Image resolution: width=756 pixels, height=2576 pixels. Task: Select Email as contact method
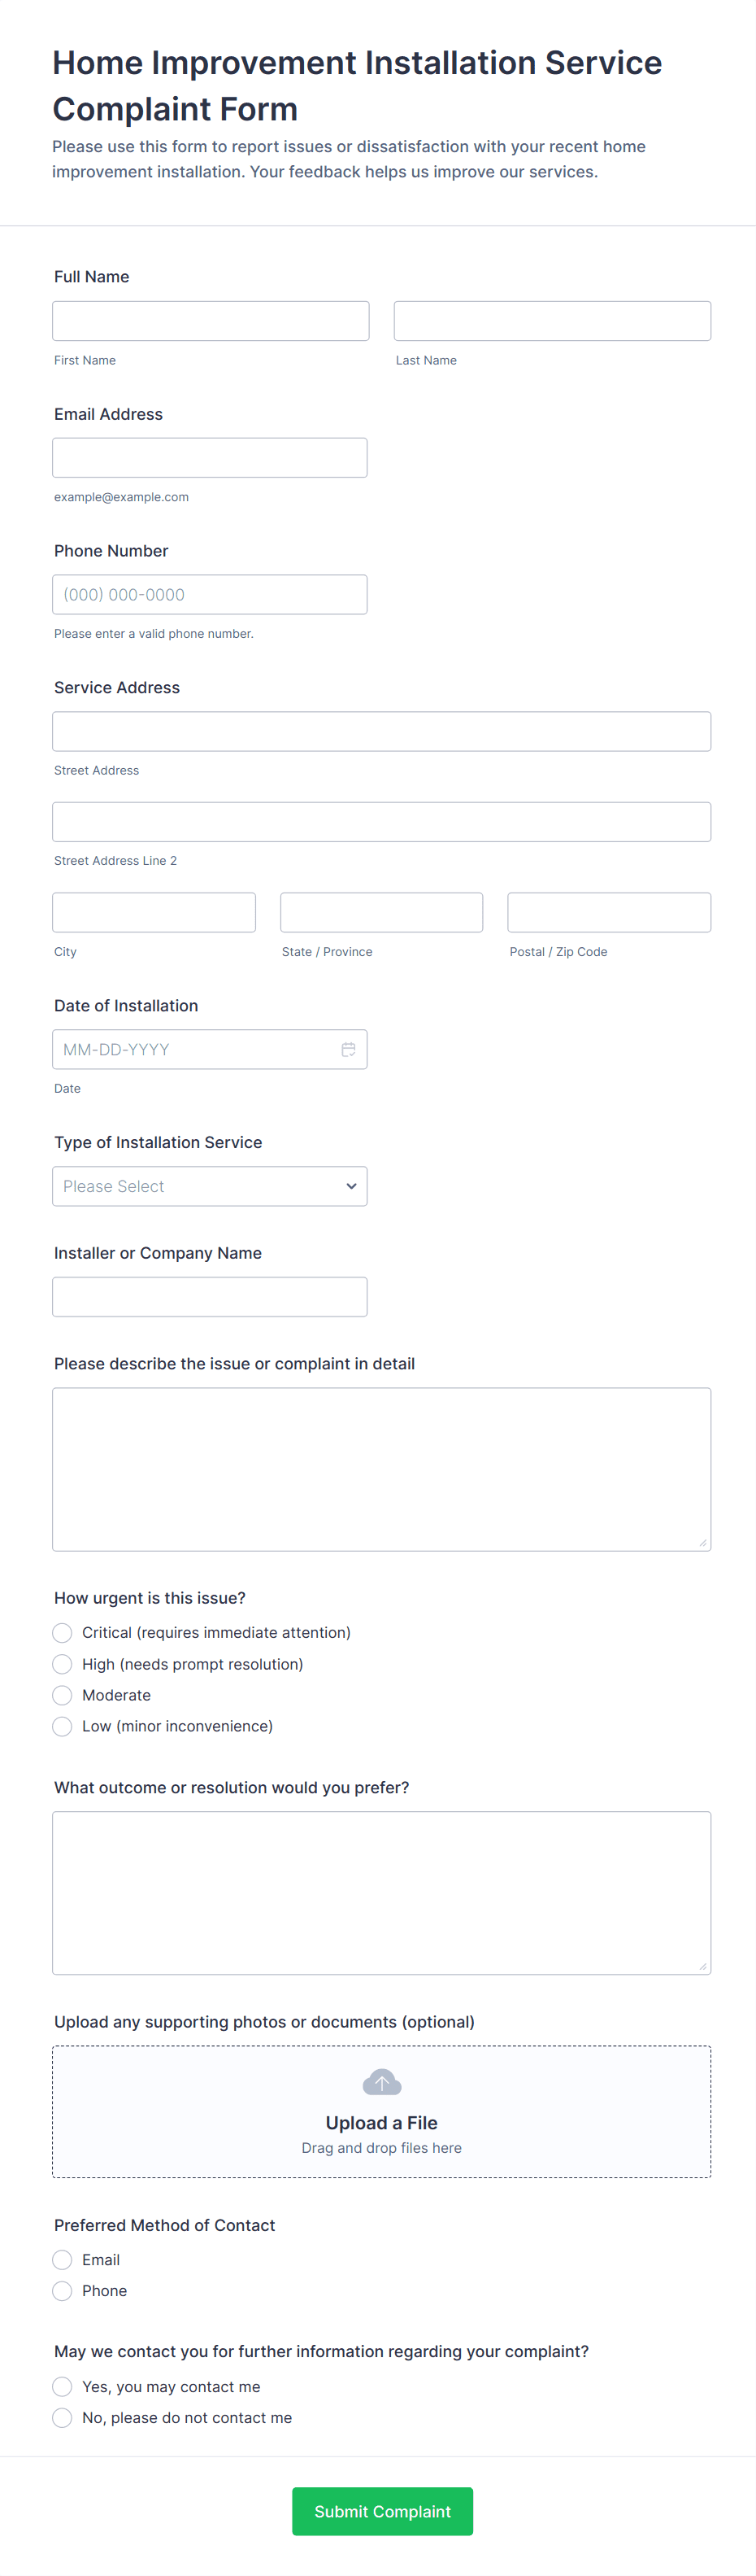62,2260
